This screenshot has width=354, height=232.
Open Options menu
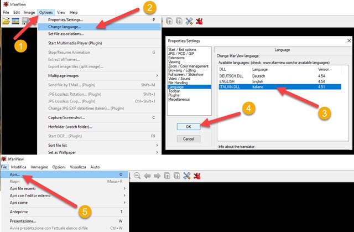pos(46,12)
